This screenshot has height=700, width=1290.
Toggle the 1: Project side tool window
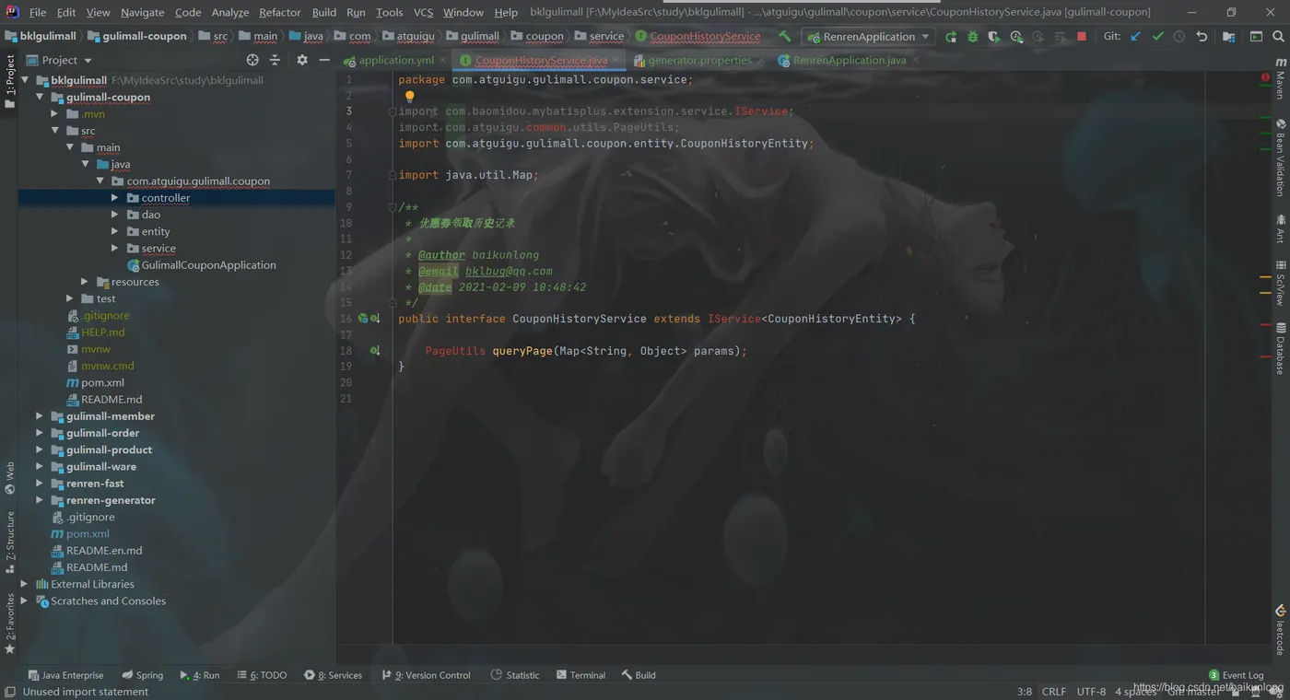coord(10,81)
